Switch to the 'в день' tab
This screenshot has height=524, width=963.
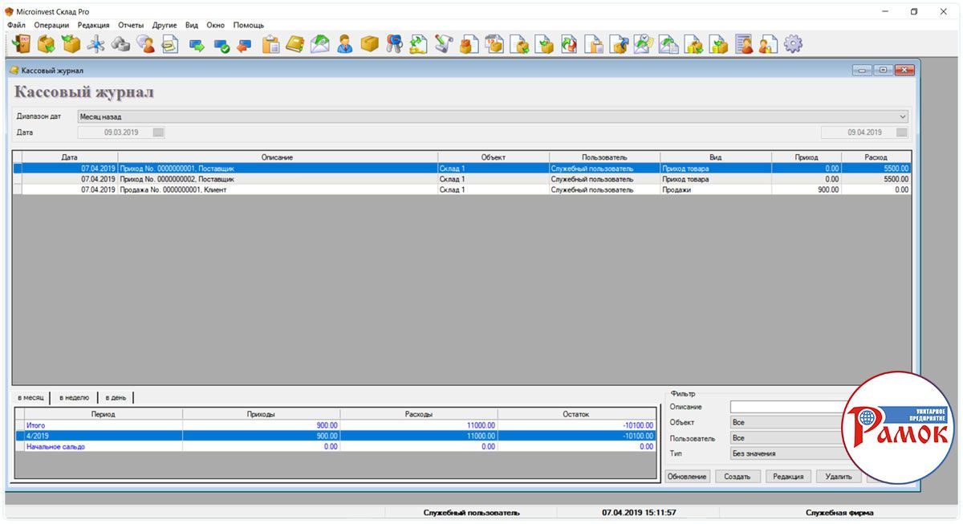coord(116,398)
